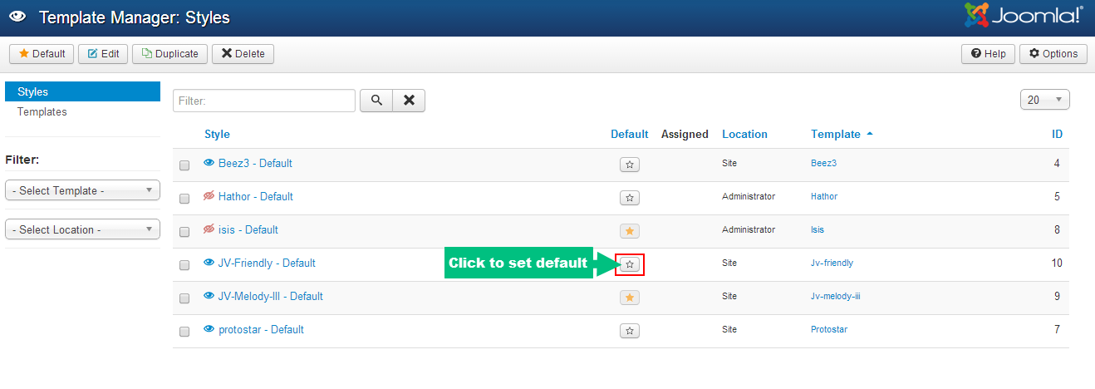Open the Select Location dropdown
This screenshot has height=389, width=1095.
(82, 229)
